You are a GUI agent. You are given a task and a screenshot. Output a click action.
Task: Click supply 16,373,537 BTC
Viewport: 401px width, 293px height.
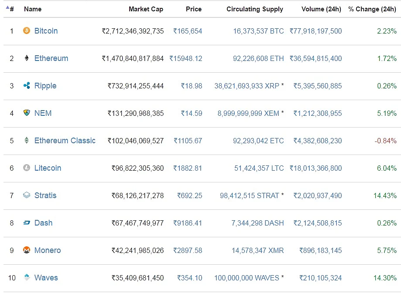click(258, 31)
